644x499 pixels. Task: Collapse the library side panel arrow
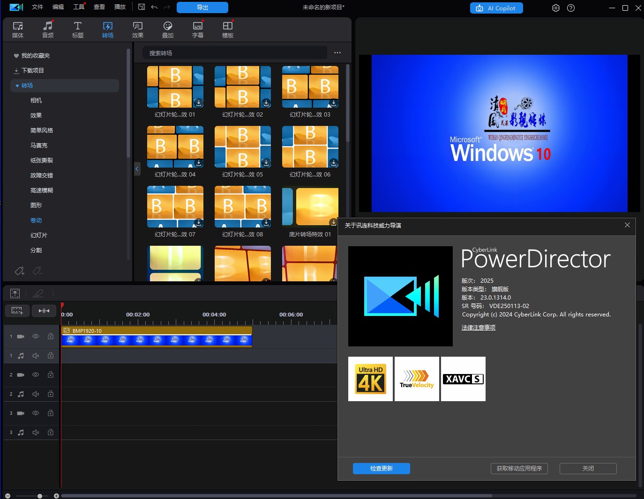coord(137,168)
